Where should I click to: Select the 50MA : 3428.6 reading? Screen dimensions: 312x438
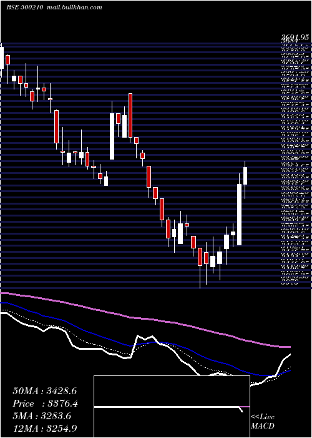coord(45,391)
